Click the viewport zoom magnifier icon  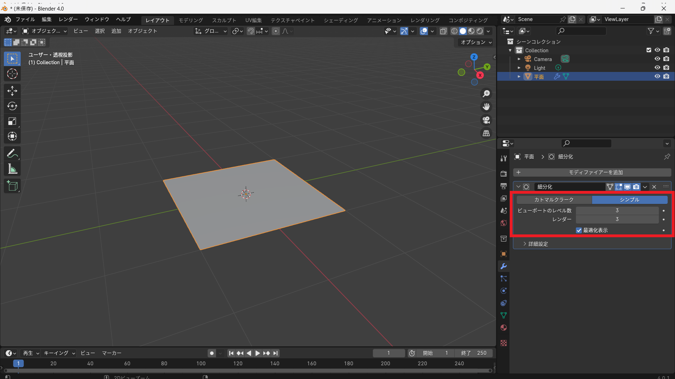[486, 94]
